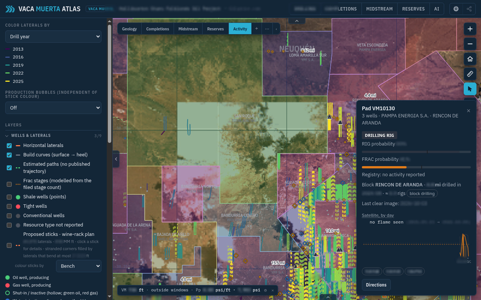The width and height of the screenshot is (481, 300).
Task: Switch to the Reserves map tab
Action: coord(216,28)
